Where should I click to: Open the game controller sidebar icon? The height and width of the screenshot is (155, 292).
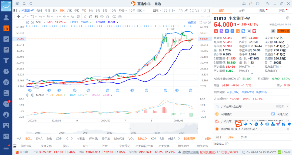6,125
